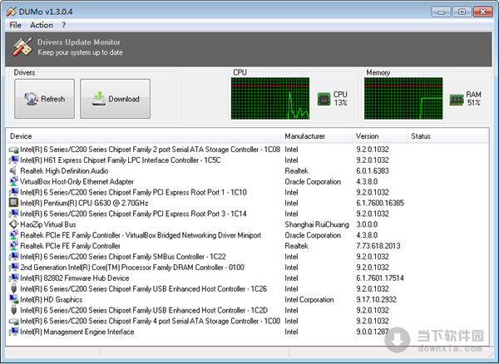The image size is (499, 364).
Task: Click icon of HaoZip Virtual Bus
Action: tap(13, 224)
